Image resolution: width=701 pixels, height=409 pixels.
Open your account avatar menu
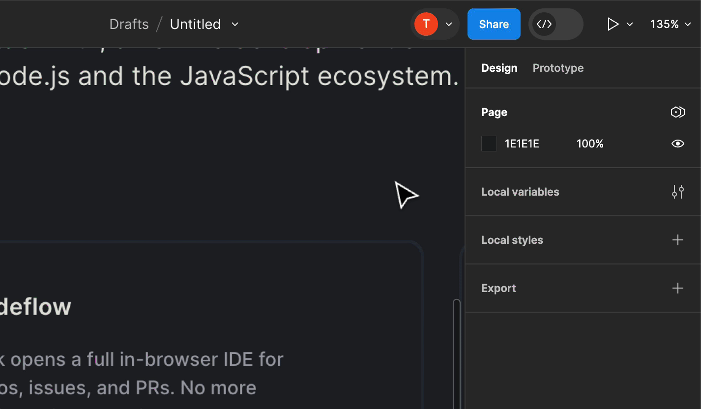pos(426,24)
